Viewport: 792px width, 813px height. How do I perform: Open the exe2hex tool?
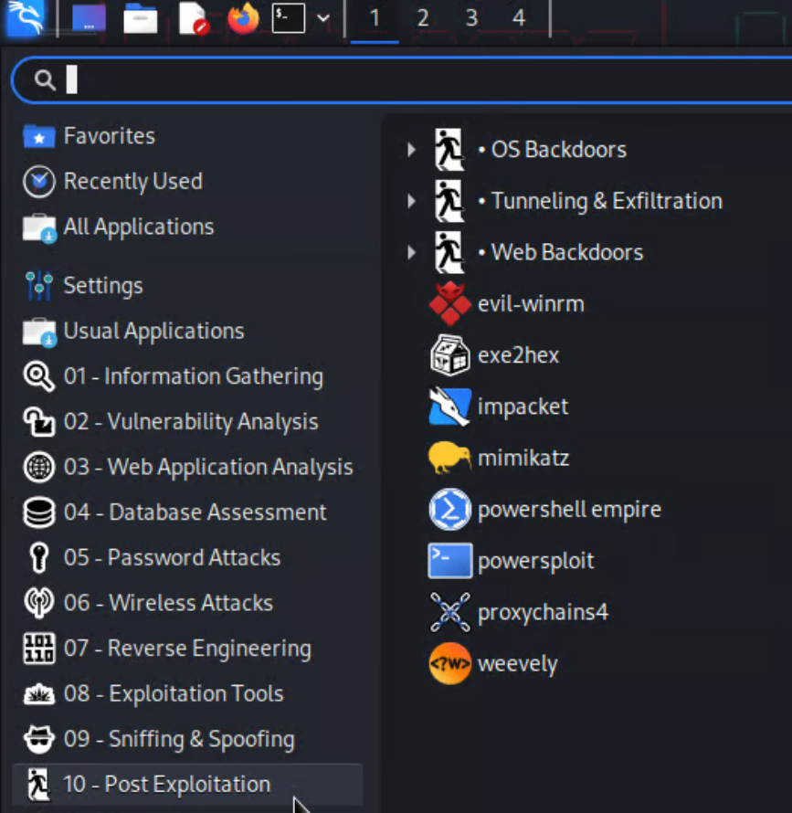[517, 354]
